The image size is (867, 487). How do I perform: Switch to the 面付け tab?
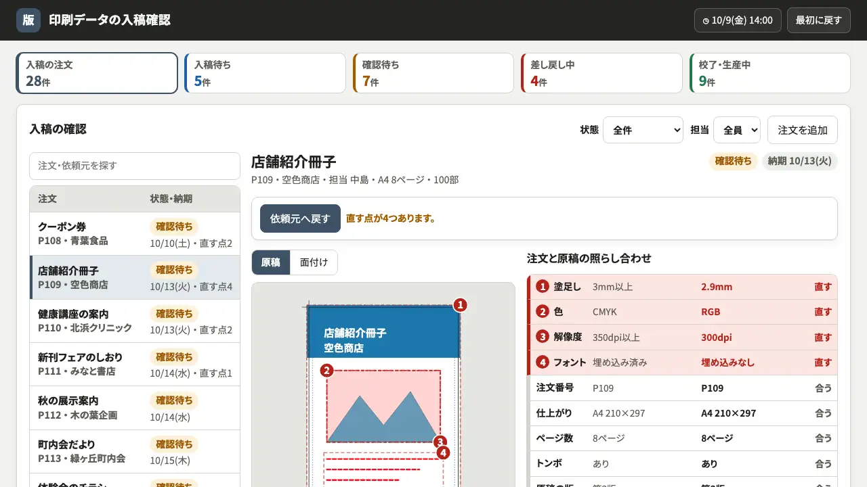point(314,262)
